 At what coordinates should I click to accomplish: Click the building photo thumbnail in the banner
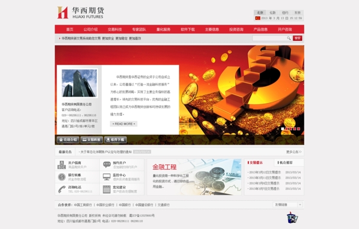[79, 83]
